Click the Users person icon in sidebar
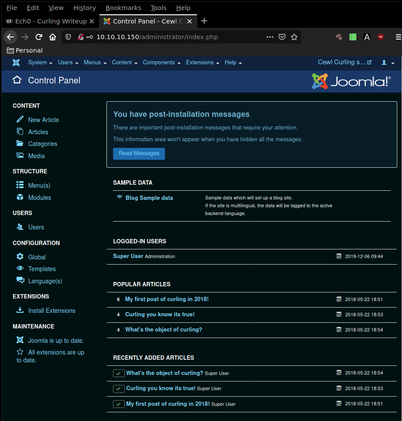 point(20,227)
